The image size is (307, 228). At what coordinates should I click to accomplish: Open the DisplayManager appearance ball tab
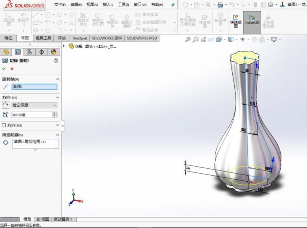click(53, 52)
